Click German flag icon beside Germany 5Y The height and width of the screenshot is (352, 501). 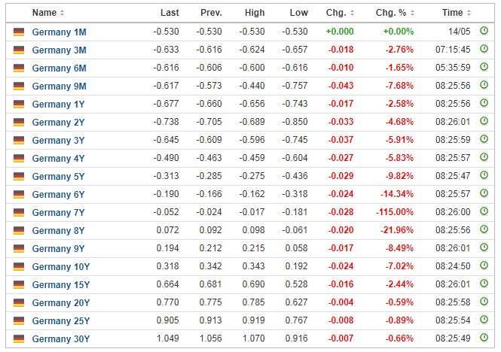[19, 176]
